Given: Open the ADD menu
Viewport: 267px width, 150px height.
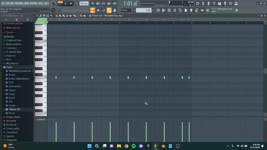Looking at the screenshot, I should pyautogui.click(x=12, y=3).
